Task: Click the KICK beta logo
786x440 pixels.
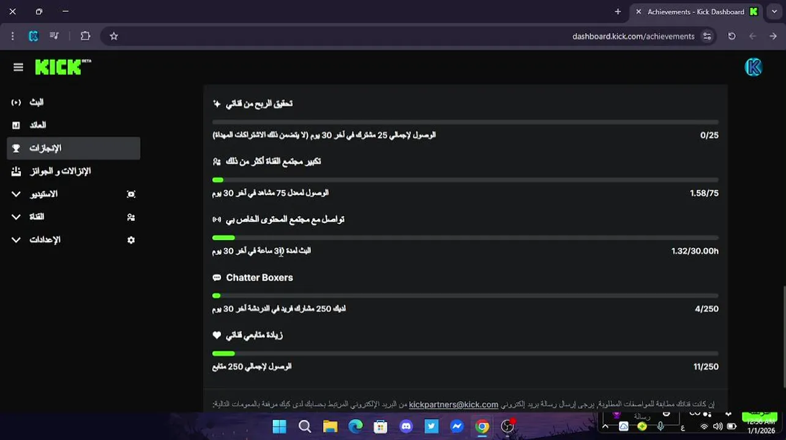Action: coord(63,67)
